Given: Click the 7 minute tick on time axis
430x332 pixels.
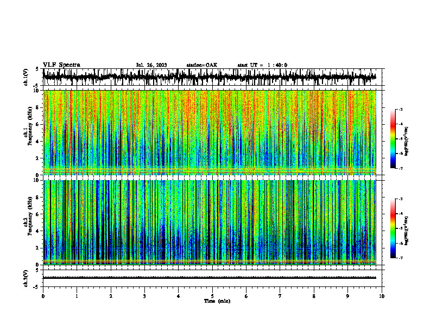Looking at the screenshot, I should click(x=280, y=296).
